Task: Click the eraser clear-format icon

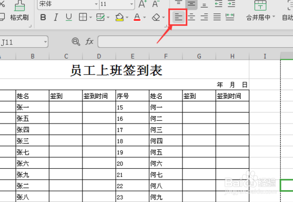Action: (156, 17)
